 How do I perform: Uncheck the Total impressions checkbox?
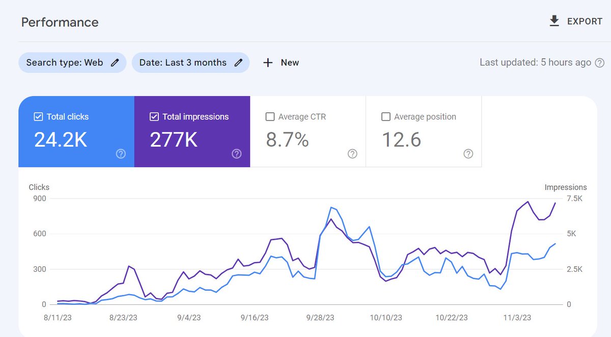point(153,116)
